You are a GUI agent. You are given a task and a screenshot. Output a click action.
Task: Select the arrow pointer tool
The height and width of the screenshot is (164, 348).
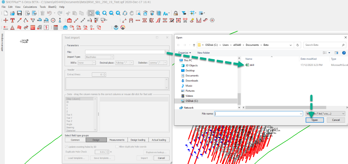[90, 13]
